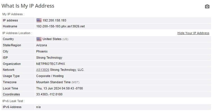The image size is (213, 112).
Task: Click the camera screenshot icon
Action: (207, 6)
